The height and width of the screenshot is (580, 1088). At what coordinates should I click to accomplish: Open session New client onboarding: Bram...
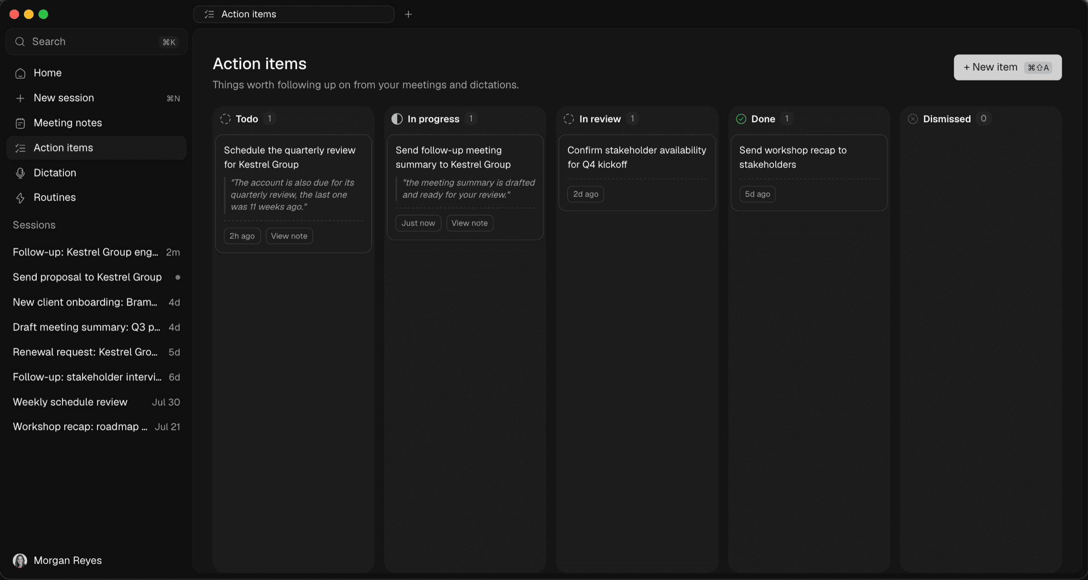97,302
